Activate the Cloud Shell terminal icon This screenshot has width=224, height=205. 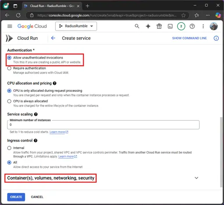170,26
